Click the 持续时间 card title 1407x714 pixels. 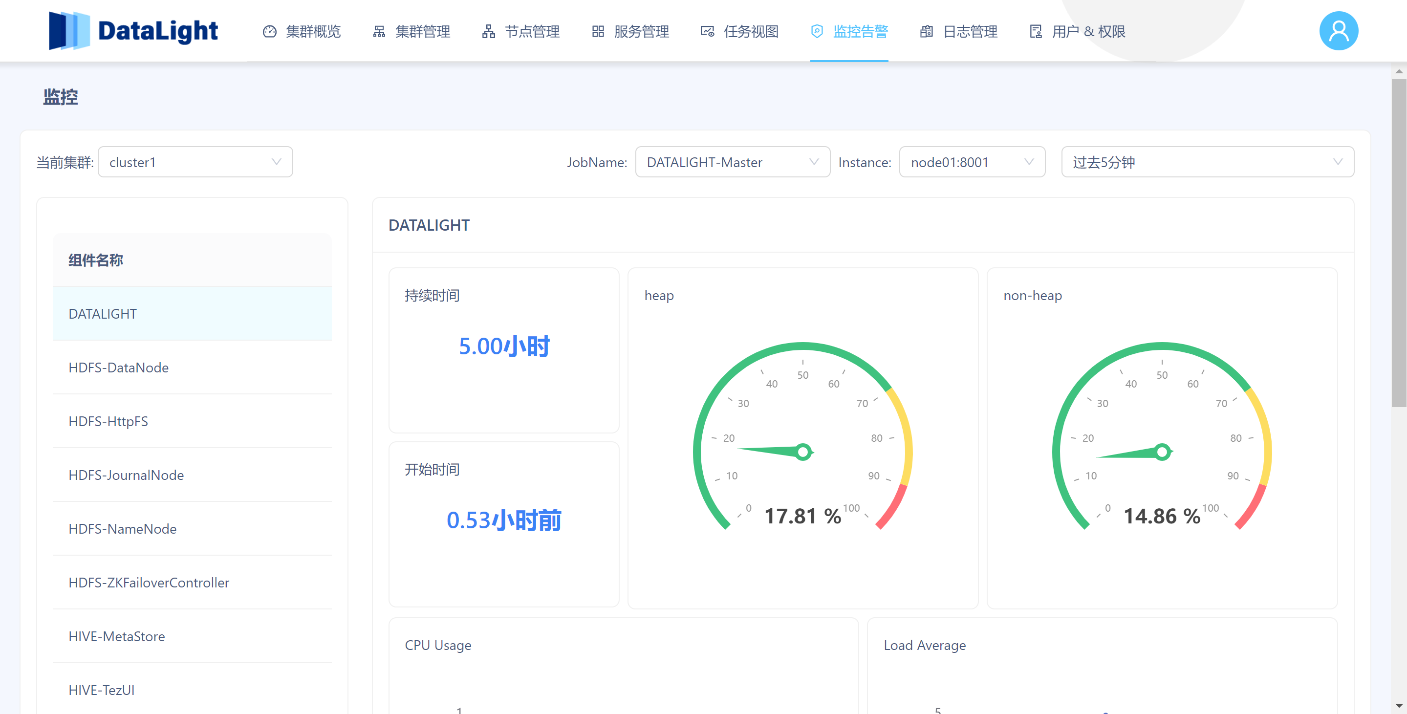pos(432,295)
